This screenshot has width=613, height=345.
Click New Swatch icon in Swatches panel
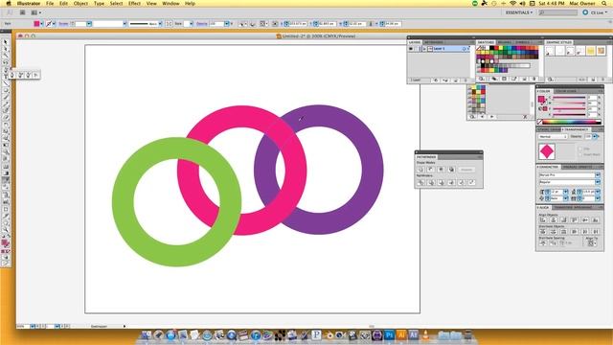click(524, 79)
